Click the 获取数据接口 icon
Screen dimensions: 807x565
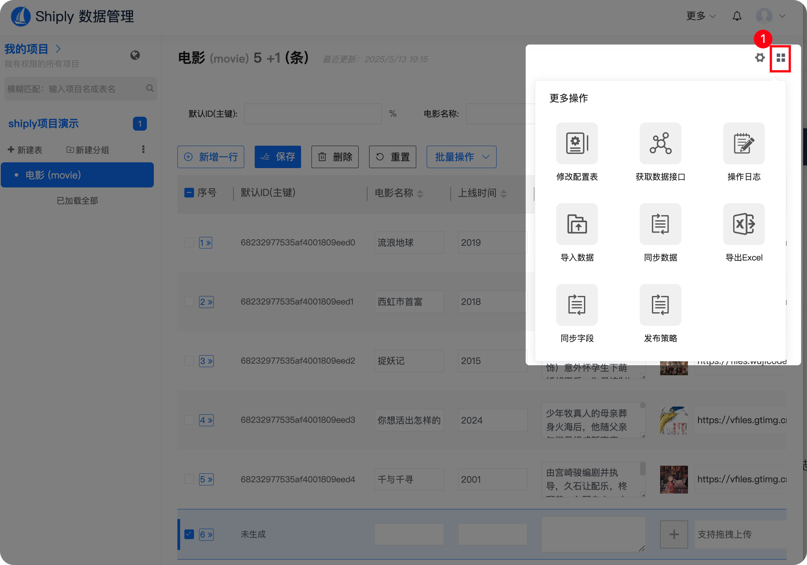(660, 143)
